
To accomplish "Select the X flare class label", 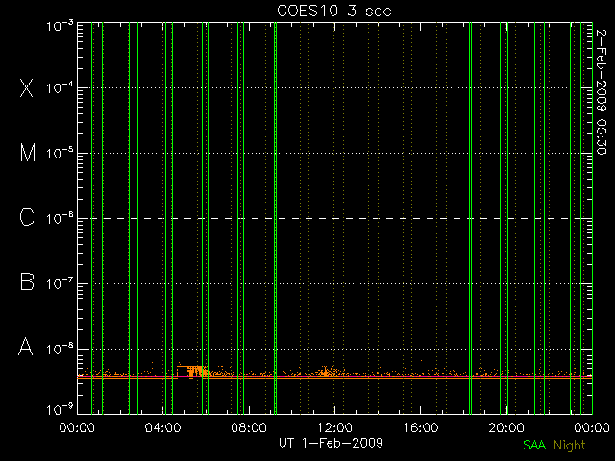I will [x=27, y=87].
